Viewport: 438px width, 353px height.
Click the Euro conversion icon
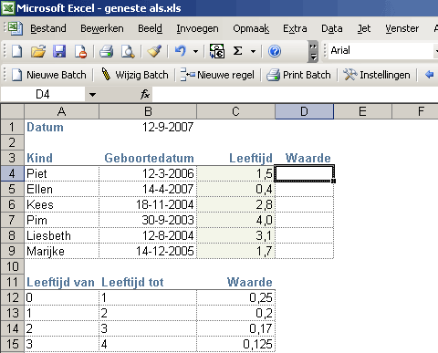[x=217, y=51]
